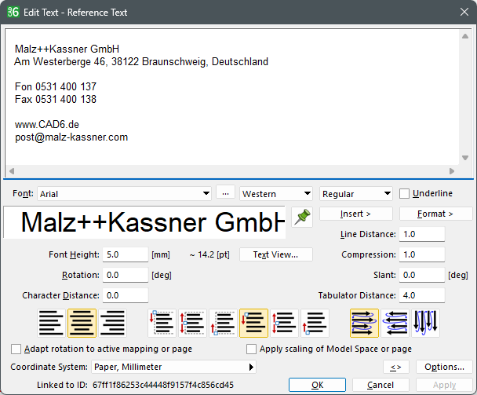Click the text area scroll down arrow
The width and height of the screenshot is (477, 395).
tap(465, 158)
